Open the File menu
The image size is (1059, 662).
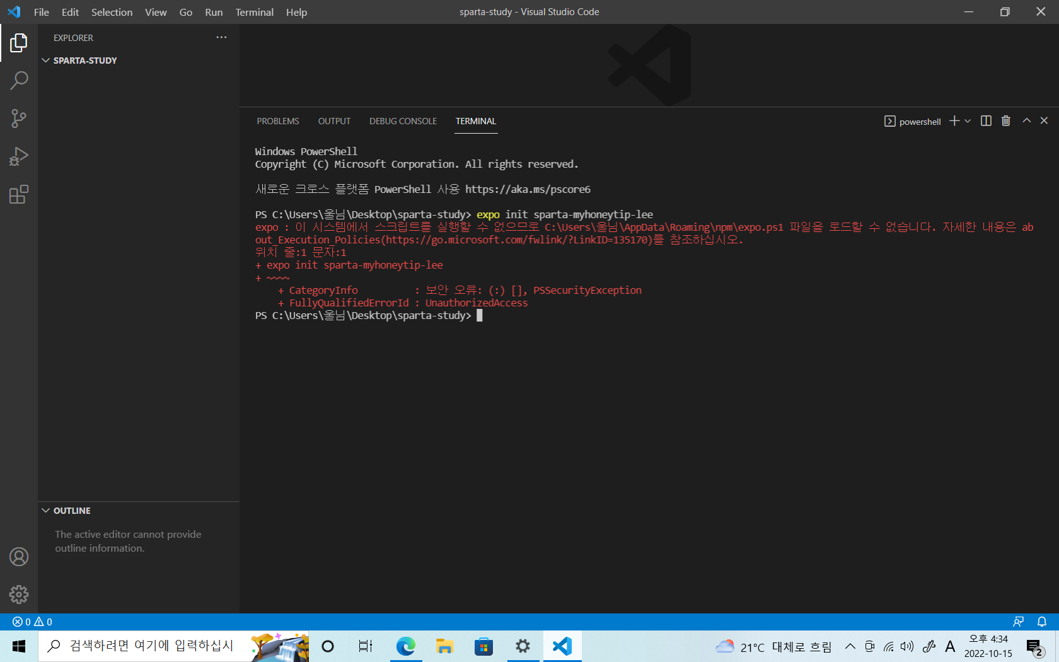[x=42, y=12]
